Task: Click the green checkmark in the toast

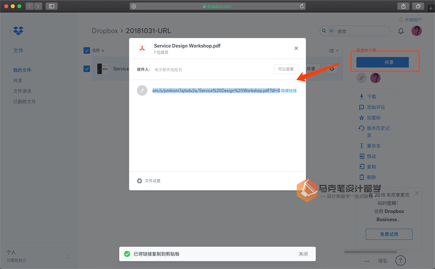Action: click(x=127, y=254)
